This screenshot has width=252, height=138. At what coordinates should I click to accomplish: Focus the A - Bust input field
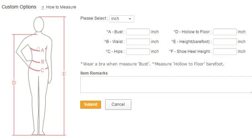[138, 32]
